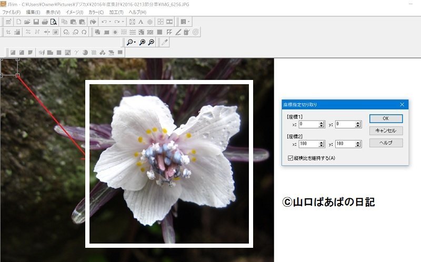The image size is (421, 262).
Task: Click the 座標2 x input field
Action: click(309, 144)
